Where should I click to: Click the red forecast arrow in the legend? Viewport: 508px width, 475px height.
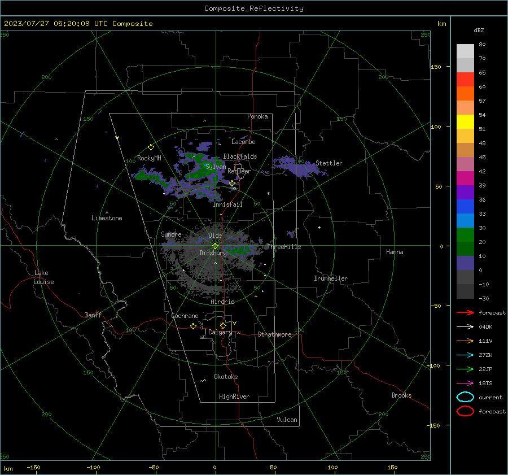[x=465, y=312]
